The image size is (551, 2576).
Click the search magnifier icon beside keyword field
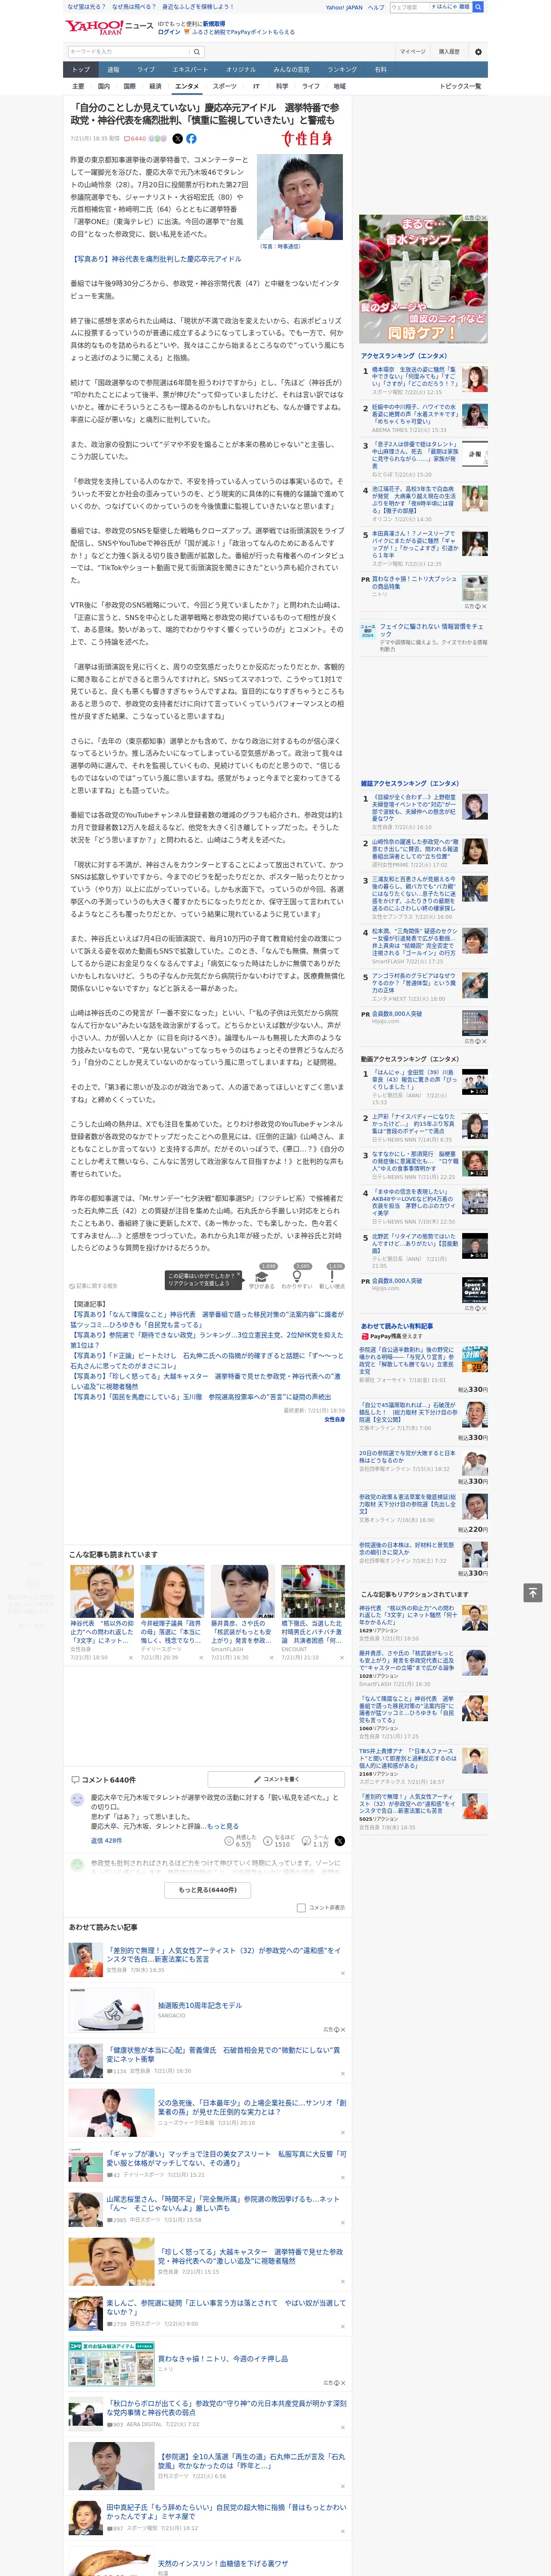point(197,51)
